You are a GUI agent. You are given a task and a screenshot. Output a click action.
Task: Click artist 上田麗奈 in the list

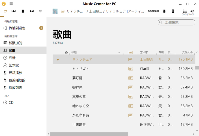pos(147,59)
